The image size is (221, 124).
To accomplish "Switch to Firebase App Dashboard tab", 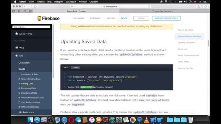I will [x=163, y=11].
